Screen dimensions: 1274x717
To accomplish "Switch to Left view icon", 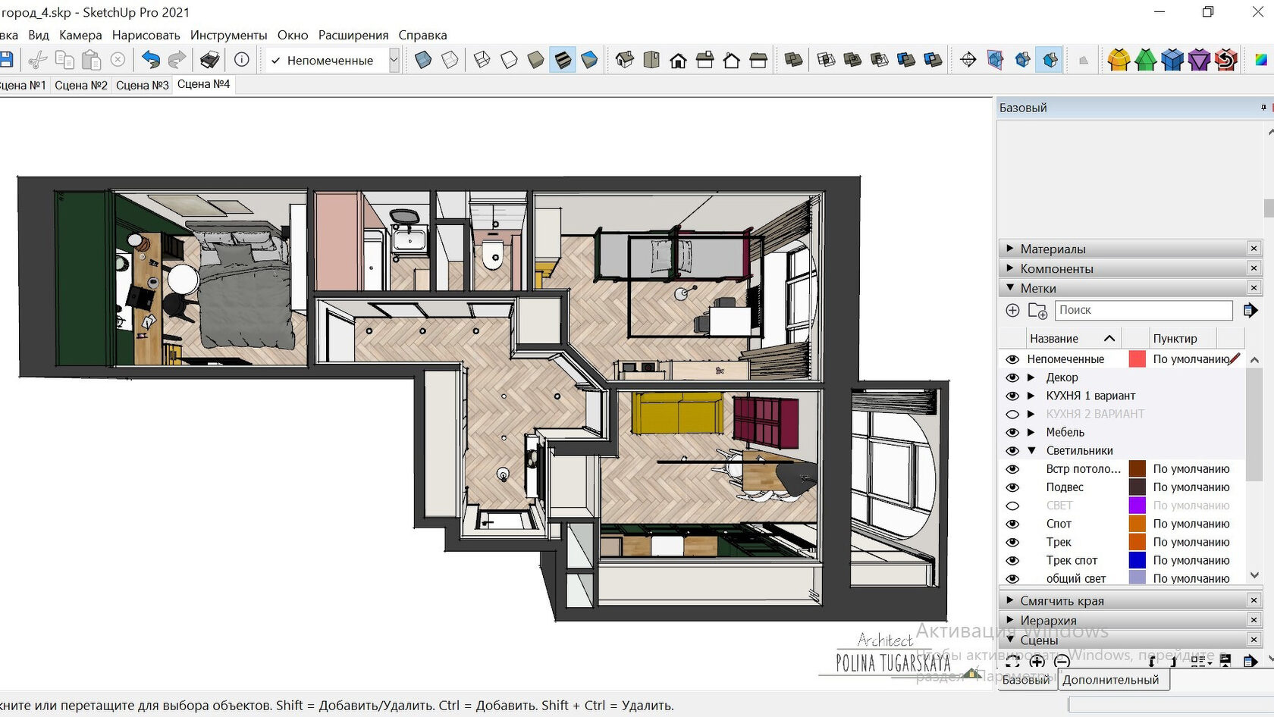I will (x=758, y=60).
